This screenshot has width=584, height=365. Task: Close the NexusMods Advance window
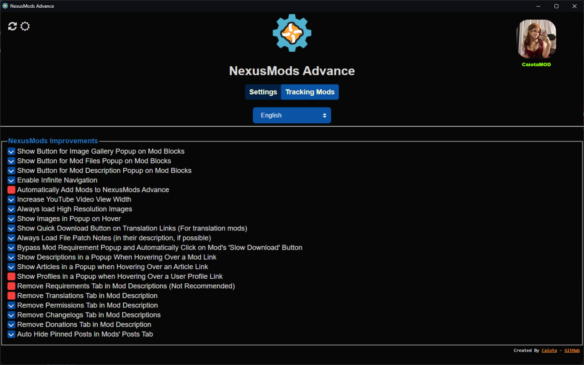(575, 6)
